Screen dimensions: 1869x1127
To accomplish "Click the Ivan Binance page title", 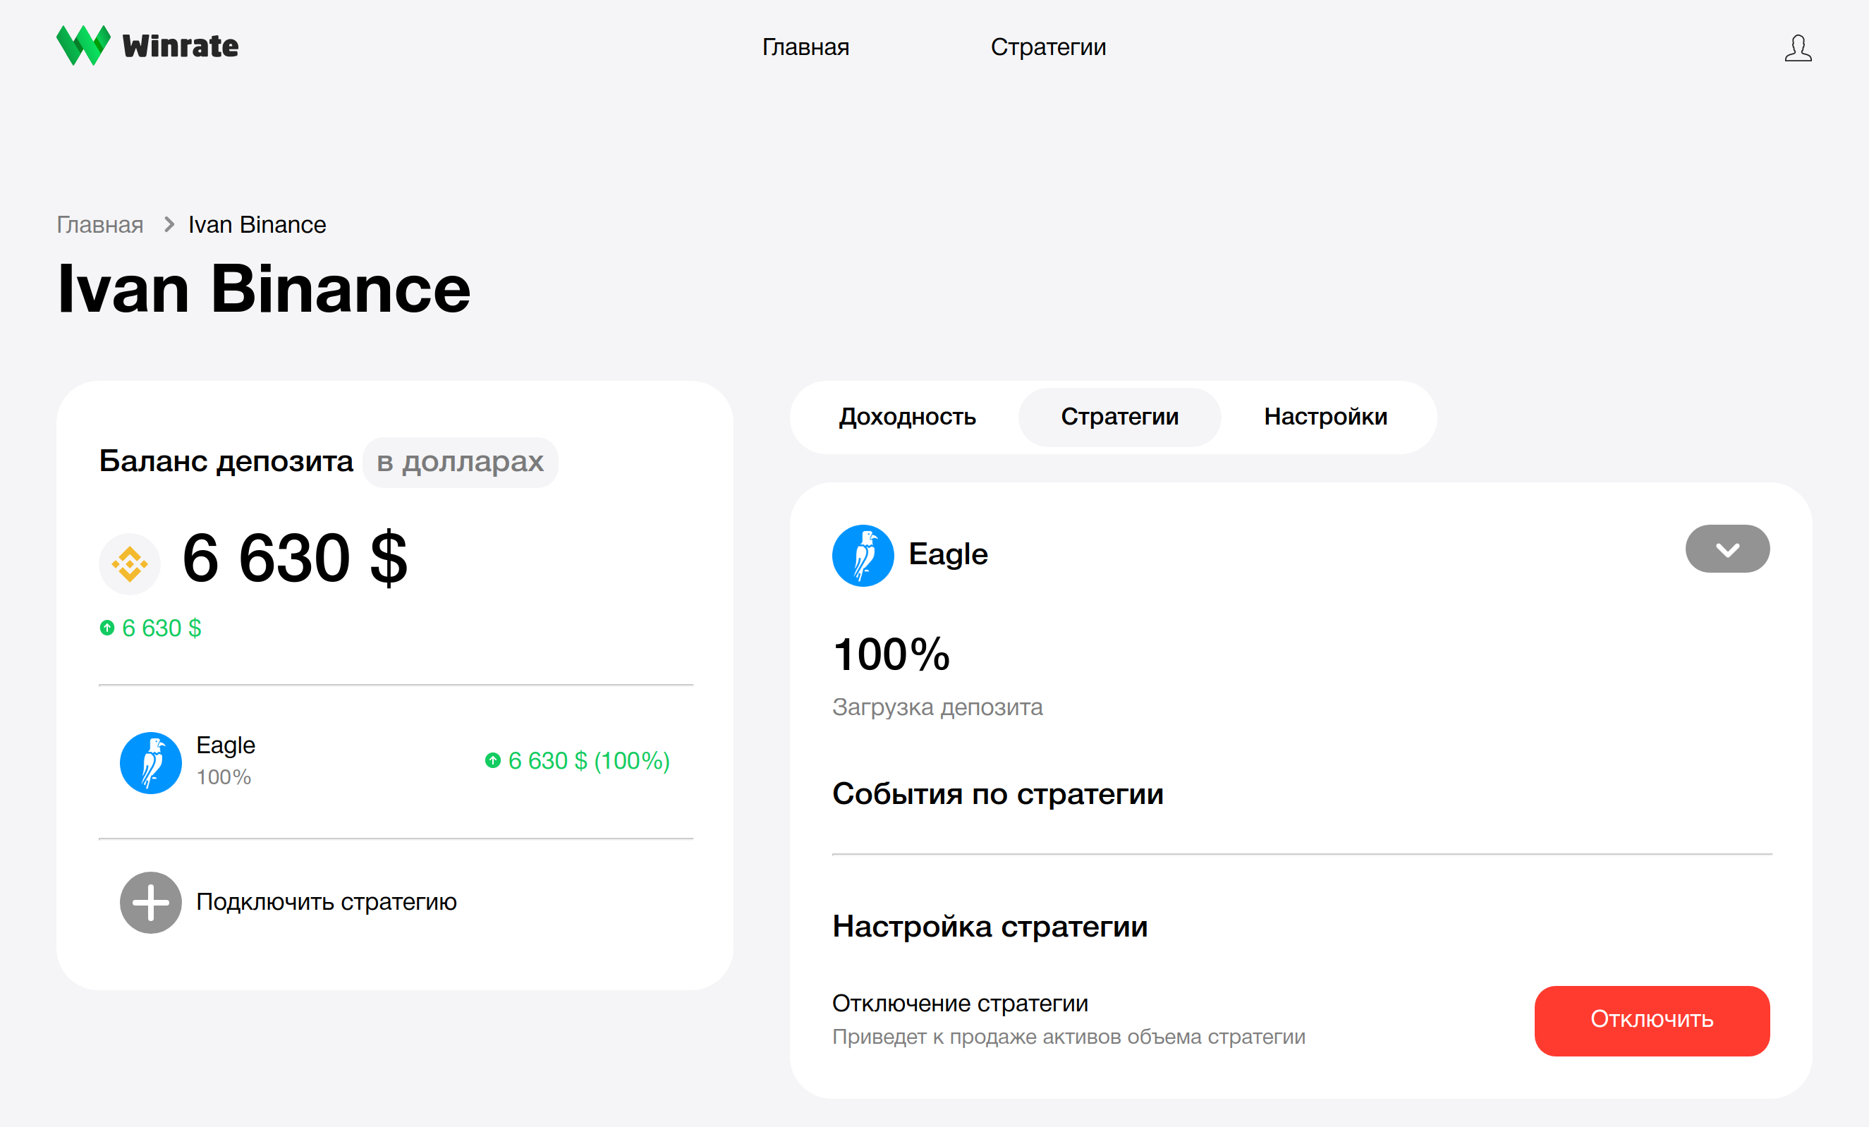I will [264, 289].
